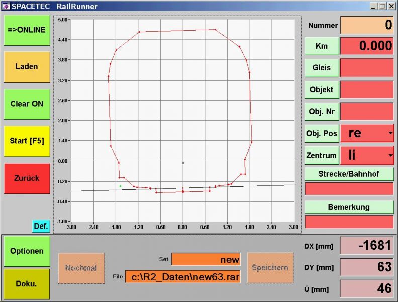Click the SPACETEC title bar icon
The image size is (398, 302).
coord(6,6)
